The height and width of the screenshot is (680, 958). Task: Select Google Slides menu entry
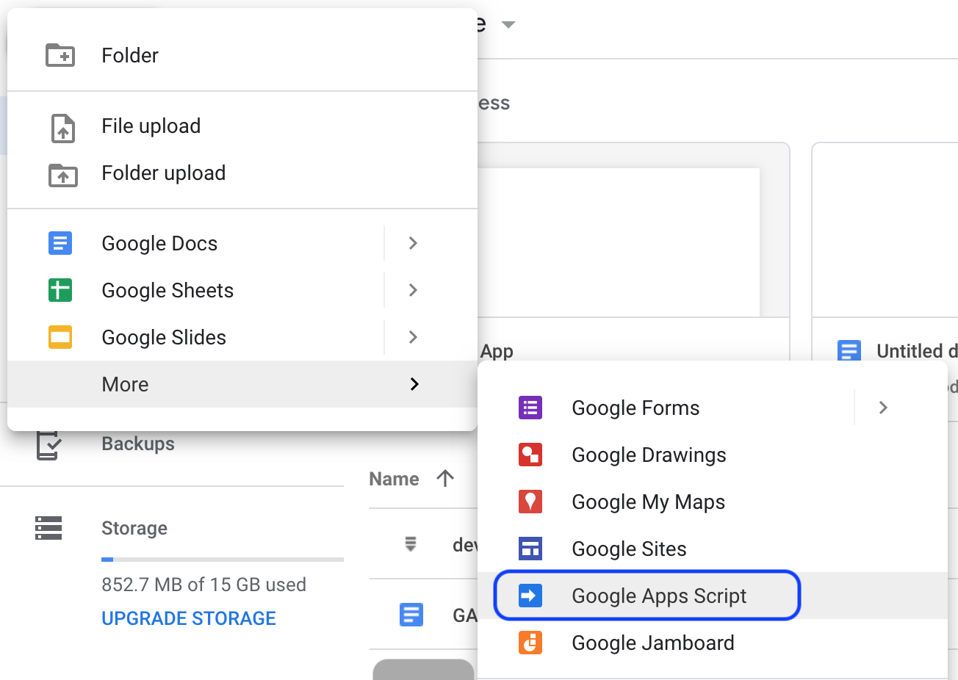242,337
